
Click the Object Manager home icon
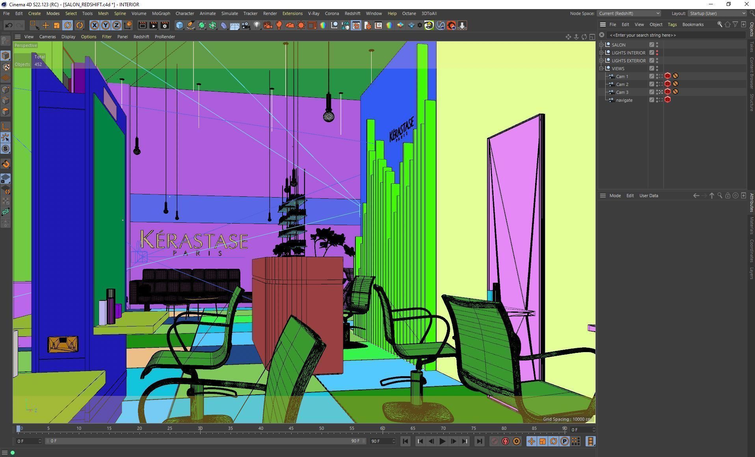[727, 24]
